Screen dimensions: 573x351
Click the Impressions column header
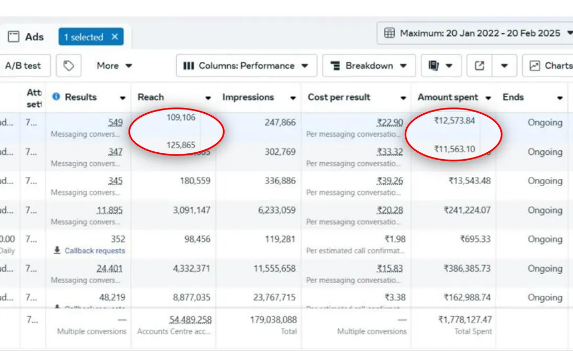tap(248, 97)
